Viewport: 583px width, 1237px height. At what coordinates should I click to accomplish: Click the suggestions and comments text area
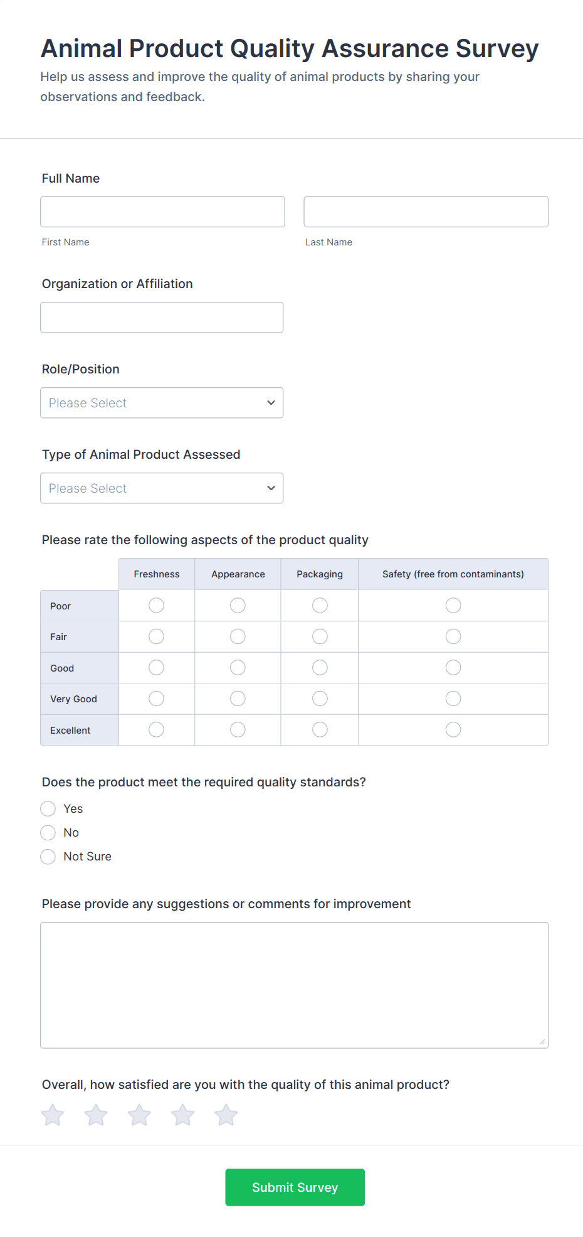[x=294, y=985]
